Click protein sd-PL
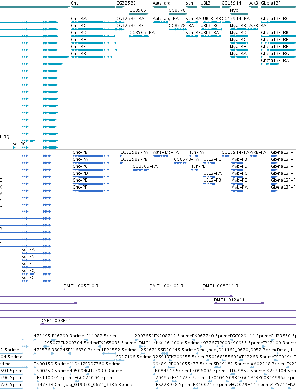The height and width of the screenshot is (390, 296). [28, 264]
